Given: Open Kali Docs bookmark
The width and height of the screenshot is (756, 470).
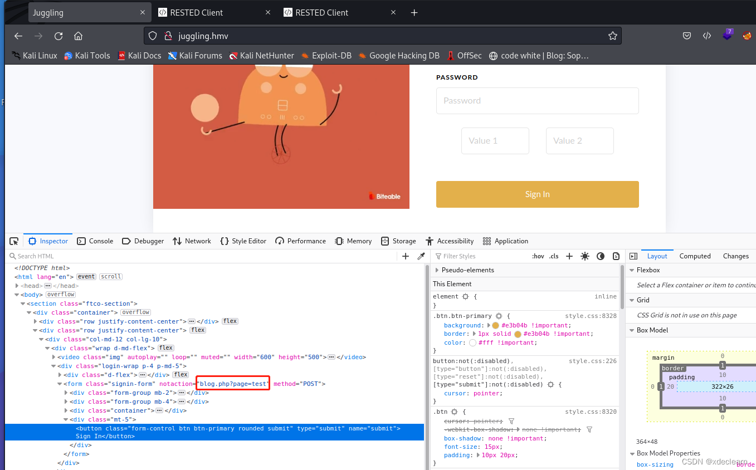Looking at the screenshot, I should pyautogui.click(x=139, y=56).
